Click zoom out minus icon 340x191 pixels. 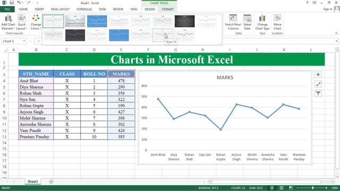[x=297, y=188]
